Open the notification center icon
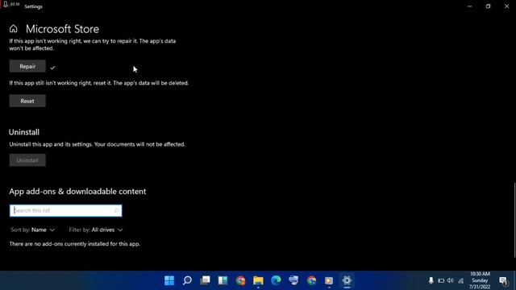This screenshot has height=290, width=516. (503, 281)
